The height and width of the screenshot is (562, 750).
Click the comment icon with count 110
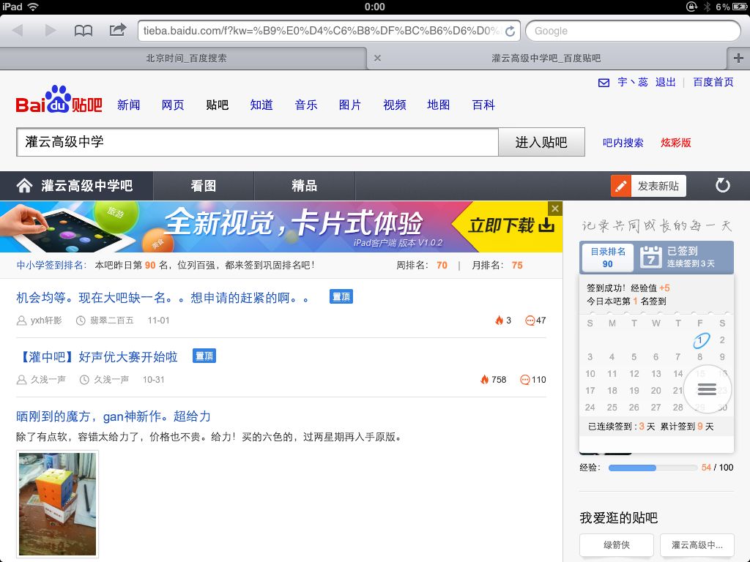(524, 380)
